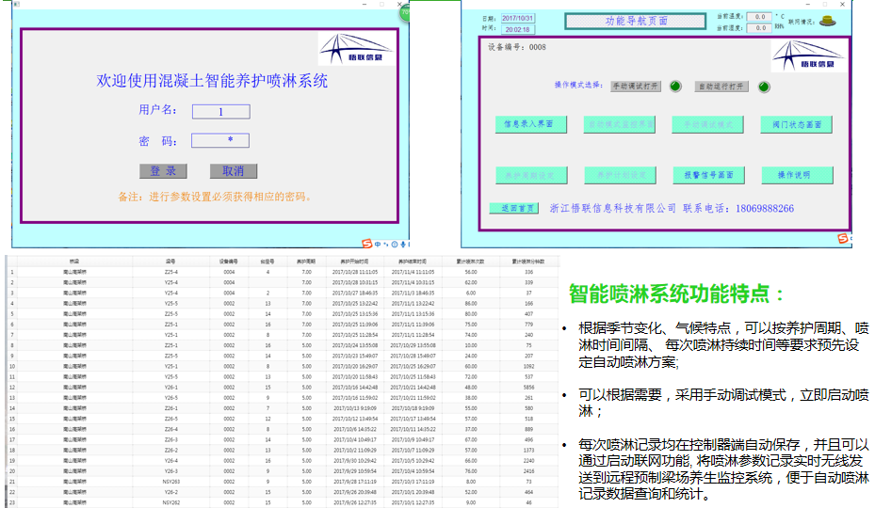Click the 密码 password field

click(x=220, y=141)
